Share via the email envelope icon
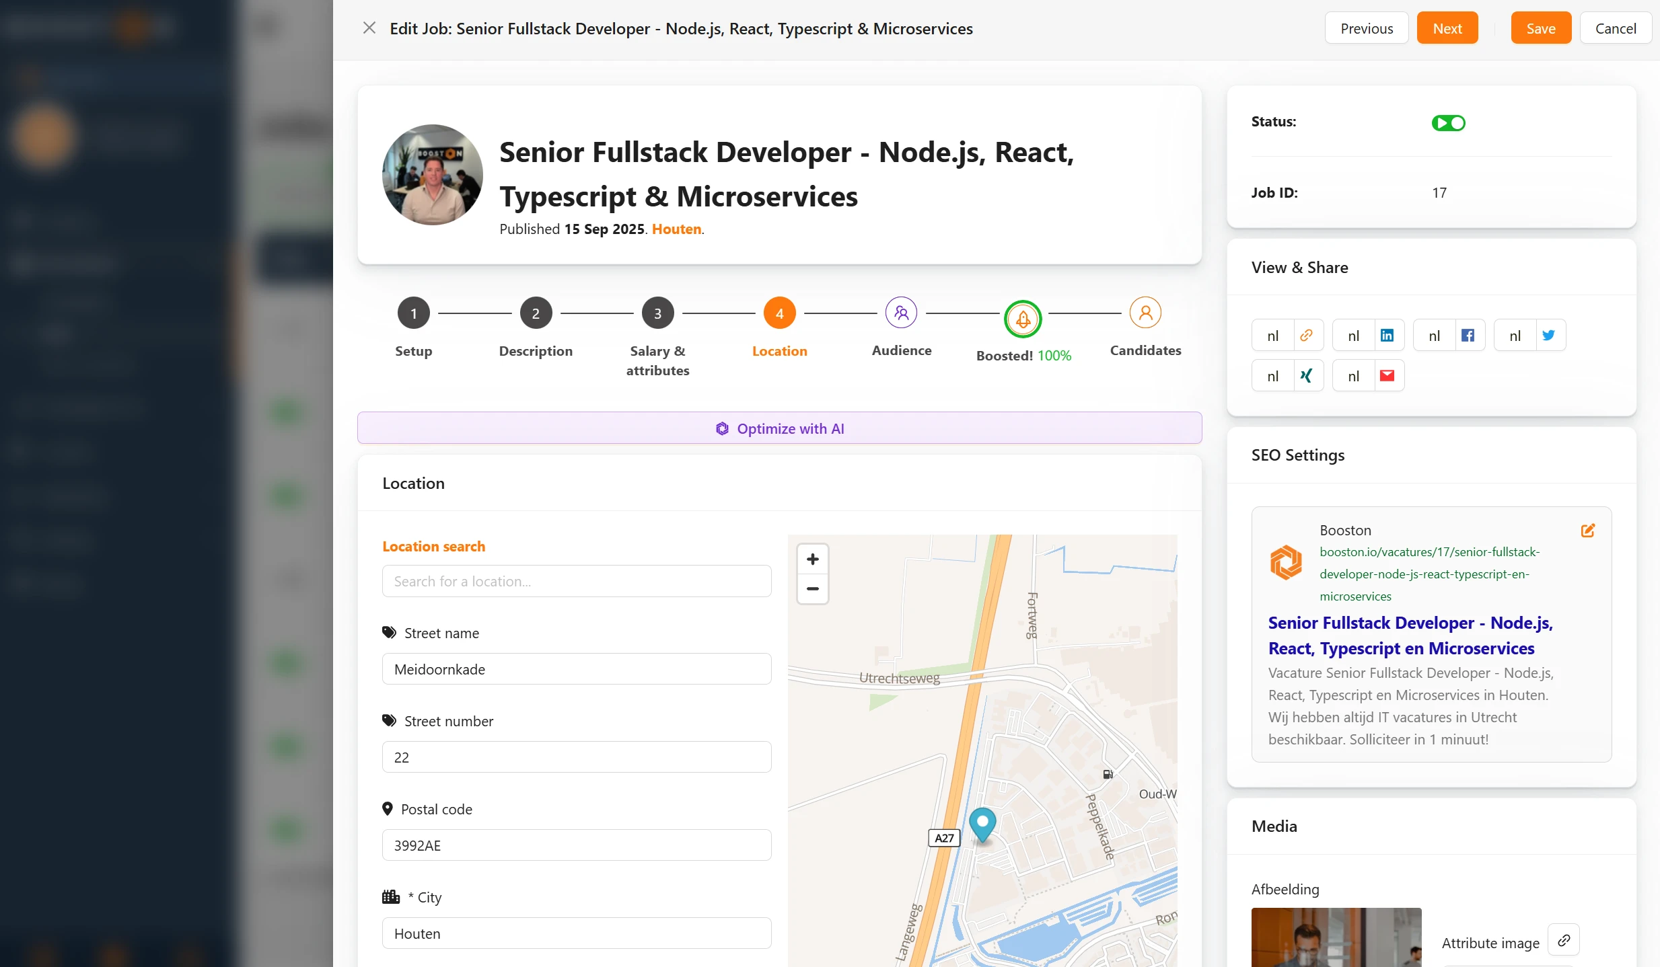 (1387, 375)
